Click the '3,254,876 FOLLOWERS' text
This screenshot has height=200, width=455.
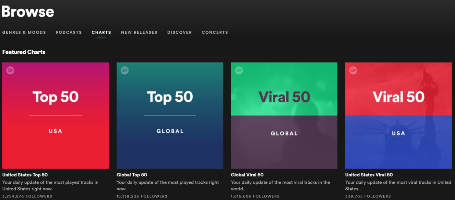27,196
